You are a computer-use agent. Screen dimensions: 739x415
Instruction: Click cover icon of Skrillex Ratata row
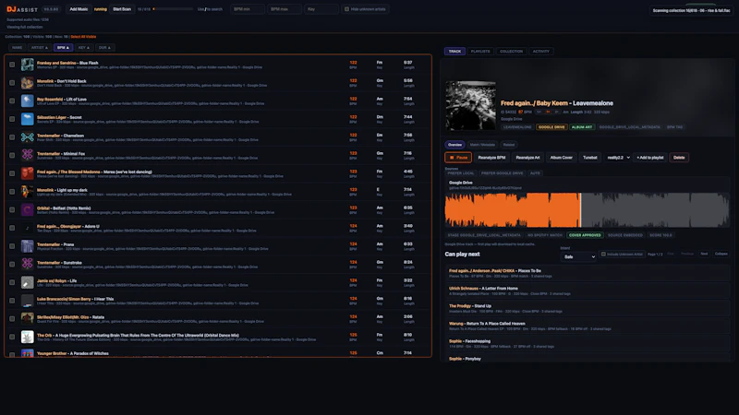(x=28, y=319)
